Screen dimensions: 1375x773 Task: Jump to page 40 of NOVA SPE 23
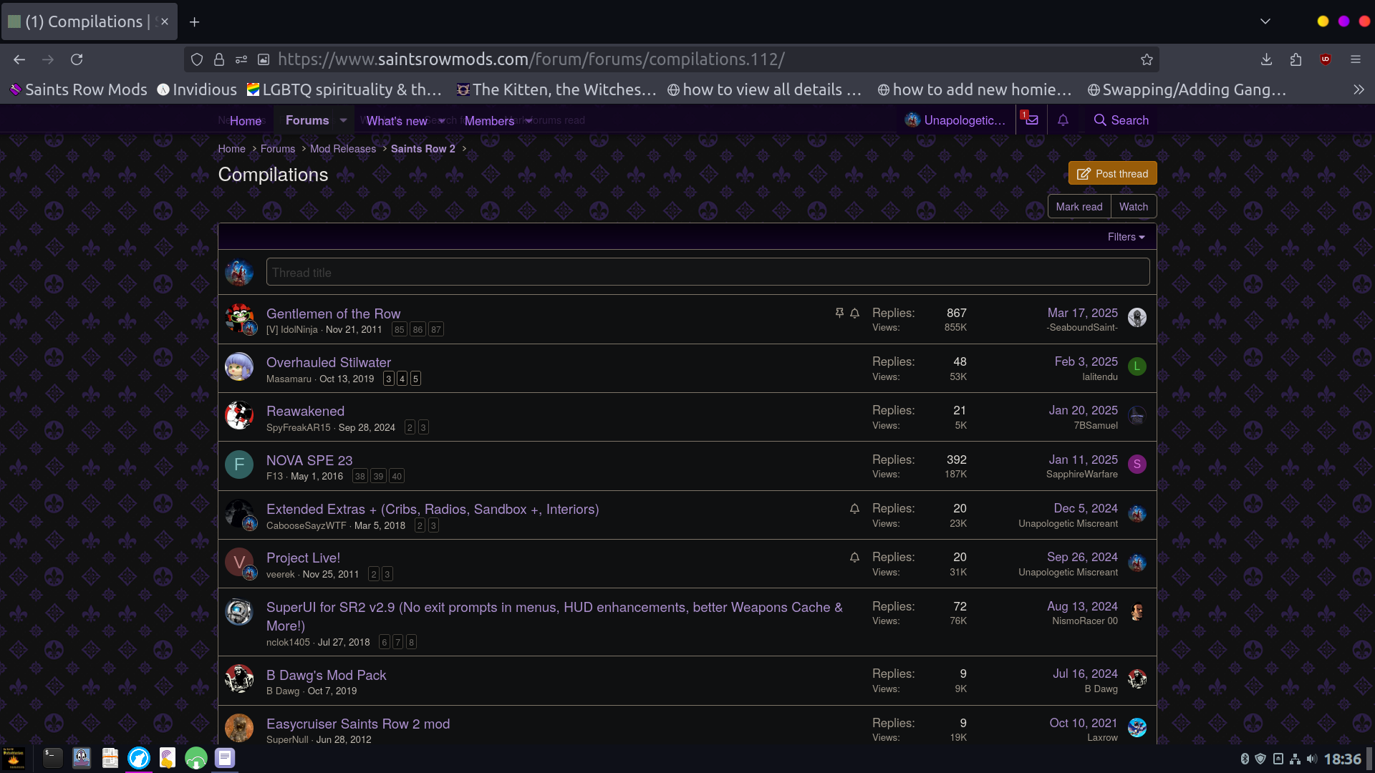(x=397, y=476)
